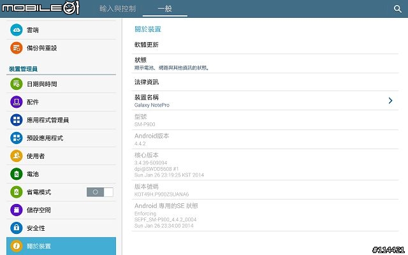
Task: Open 軟體更新 software update
Action: (265, 45)
